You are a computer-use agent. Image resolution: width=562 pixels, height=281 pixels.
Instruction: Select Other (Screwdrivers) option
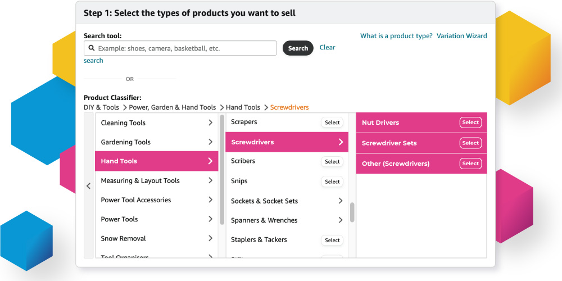[470, 164]
